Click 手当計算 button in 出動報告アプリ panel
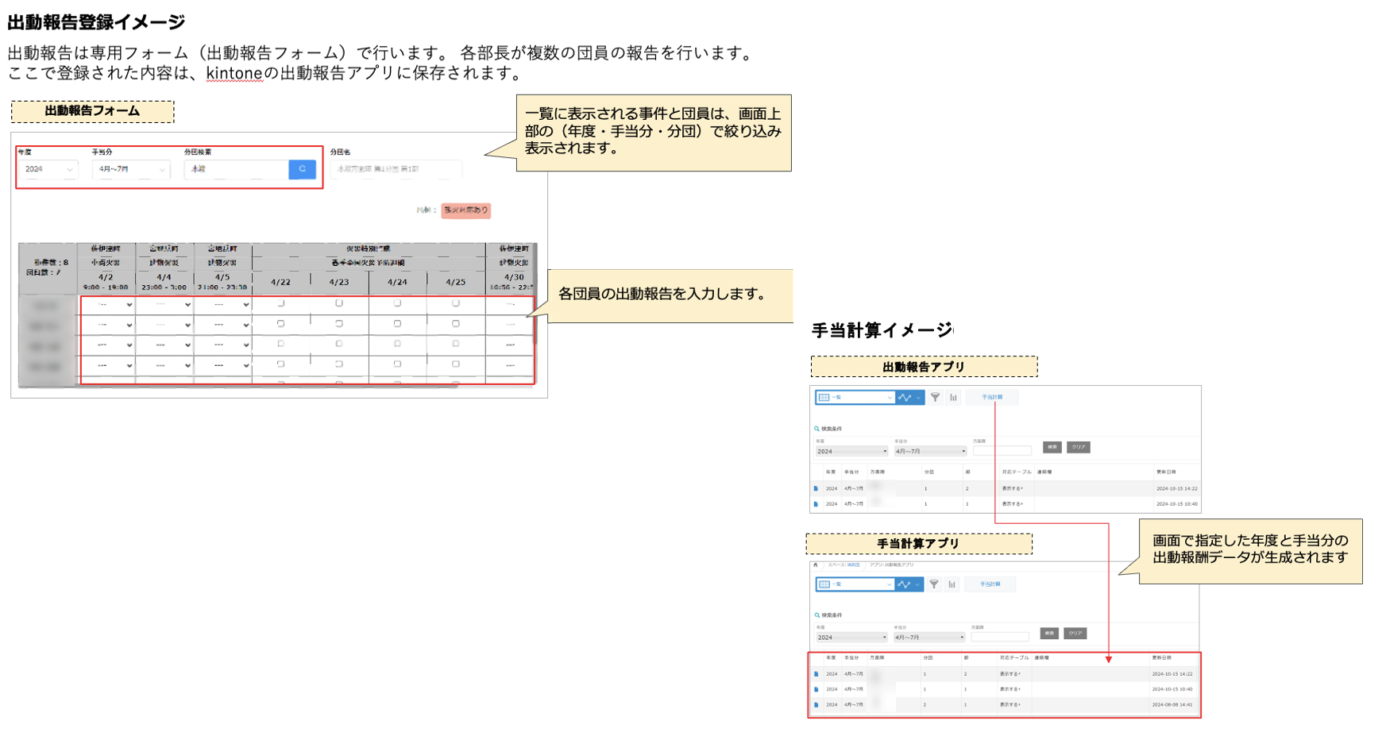This screenshot has width=1382, height=732. 991,398
